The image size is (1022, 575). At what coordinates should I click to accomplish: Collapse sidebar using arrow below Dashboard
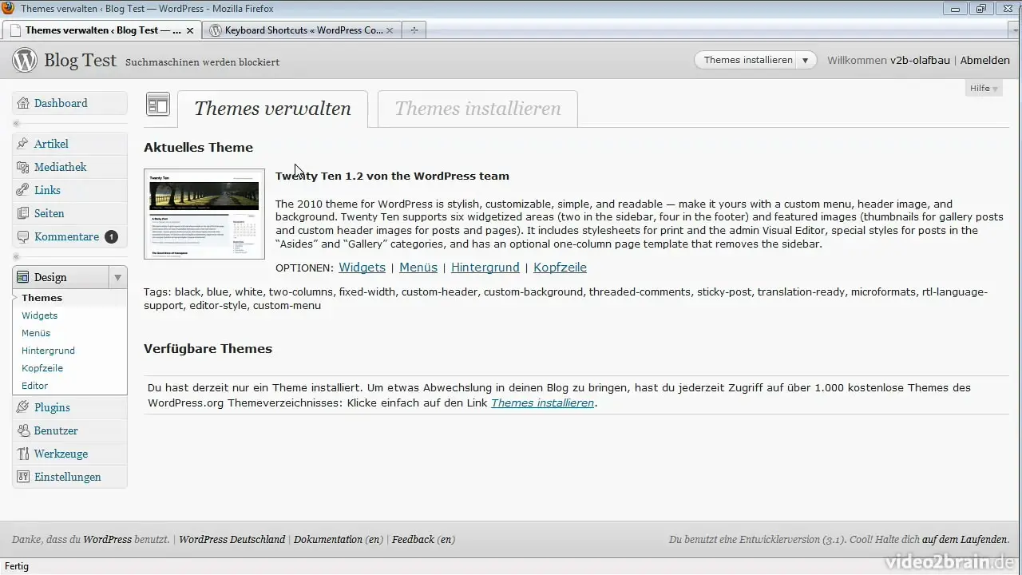click(16, 124)
